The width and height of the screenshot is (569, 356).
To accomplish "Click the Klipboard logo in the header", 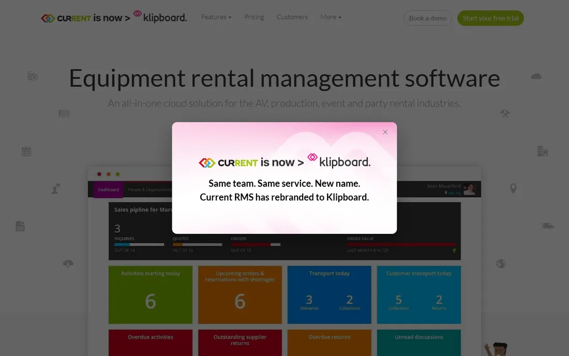I will [x=160, y=17].
